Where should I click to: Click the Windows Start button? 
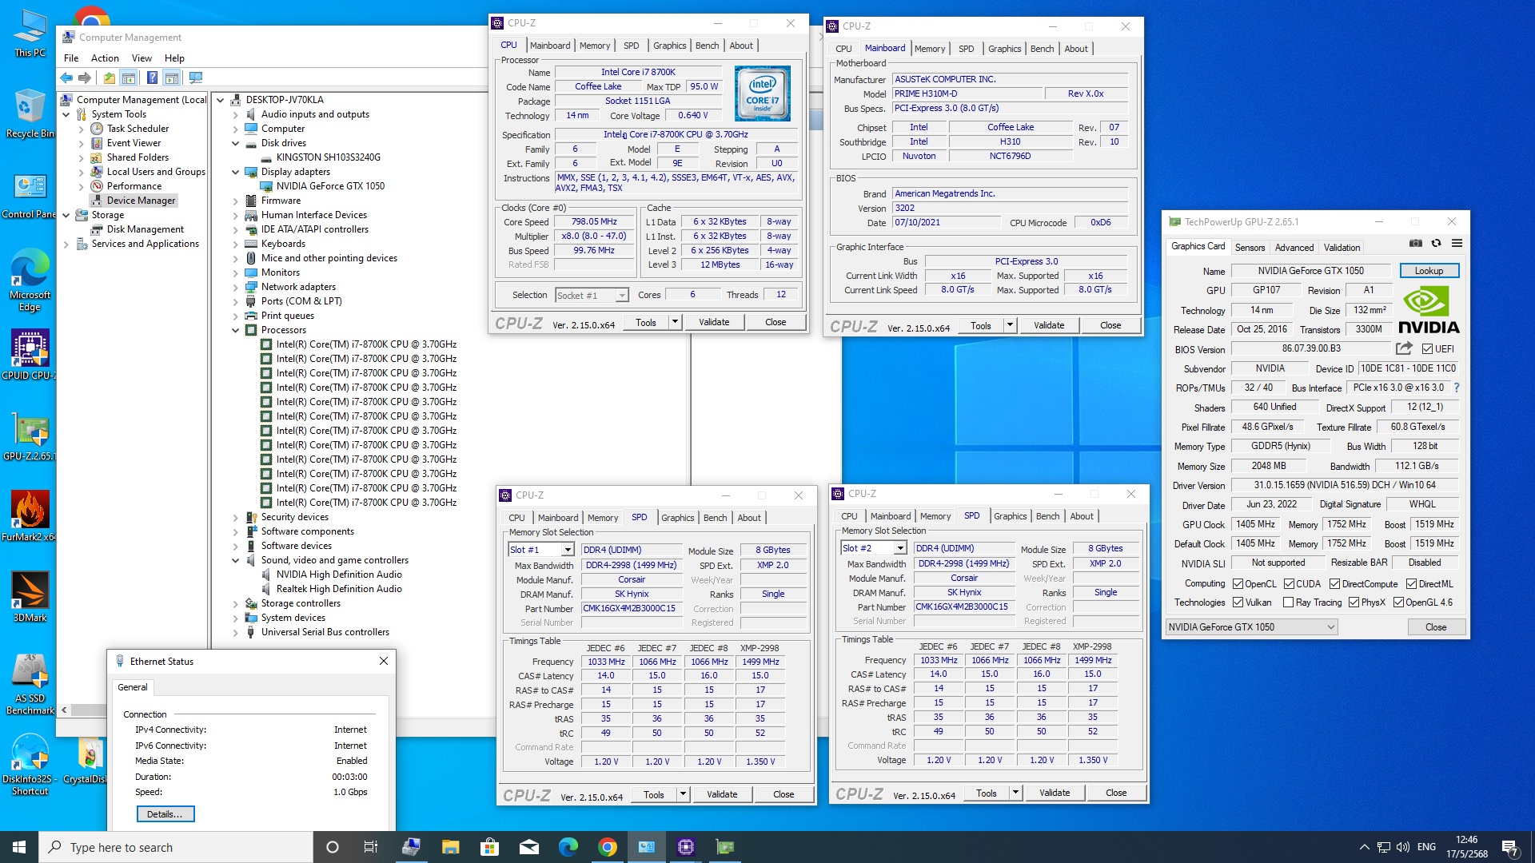pyautogui.click(x=19, y=847)
